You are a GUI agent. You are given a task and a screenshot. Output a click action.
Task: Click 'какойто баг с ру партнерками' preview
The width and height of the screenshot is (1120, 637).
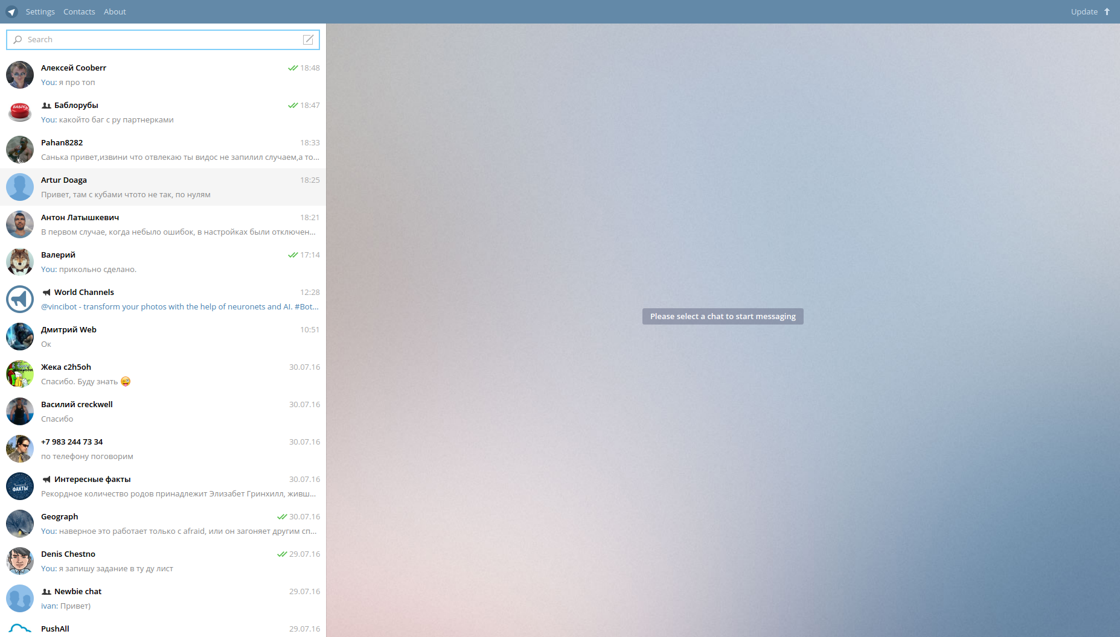(x=117, y=119)
